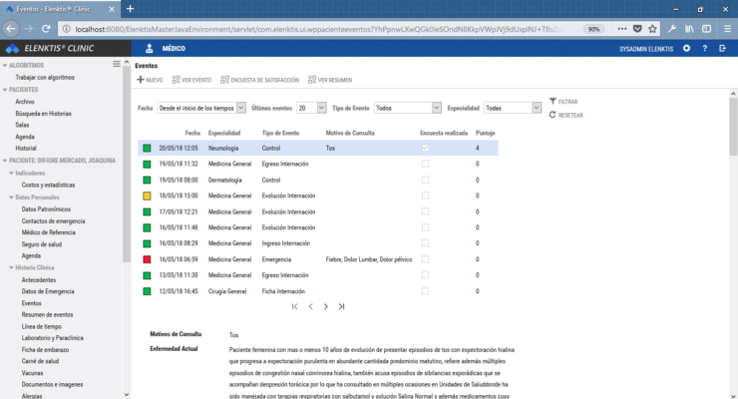Click the Ver Resumen toolbar icon

coord(311,80)
